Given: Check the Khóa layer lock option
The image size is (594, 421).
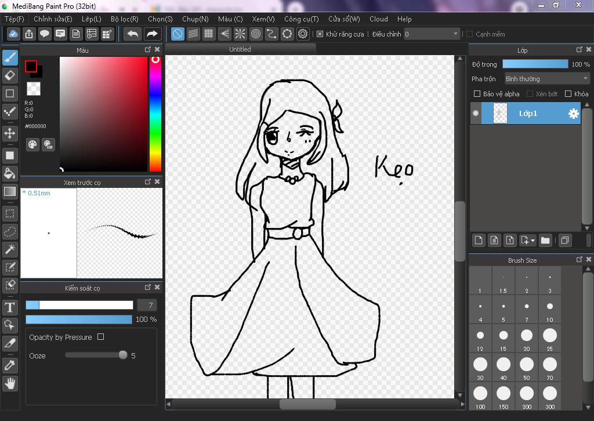Looking at the screenshot, I should pyautogui.click(x=568, y=93).
